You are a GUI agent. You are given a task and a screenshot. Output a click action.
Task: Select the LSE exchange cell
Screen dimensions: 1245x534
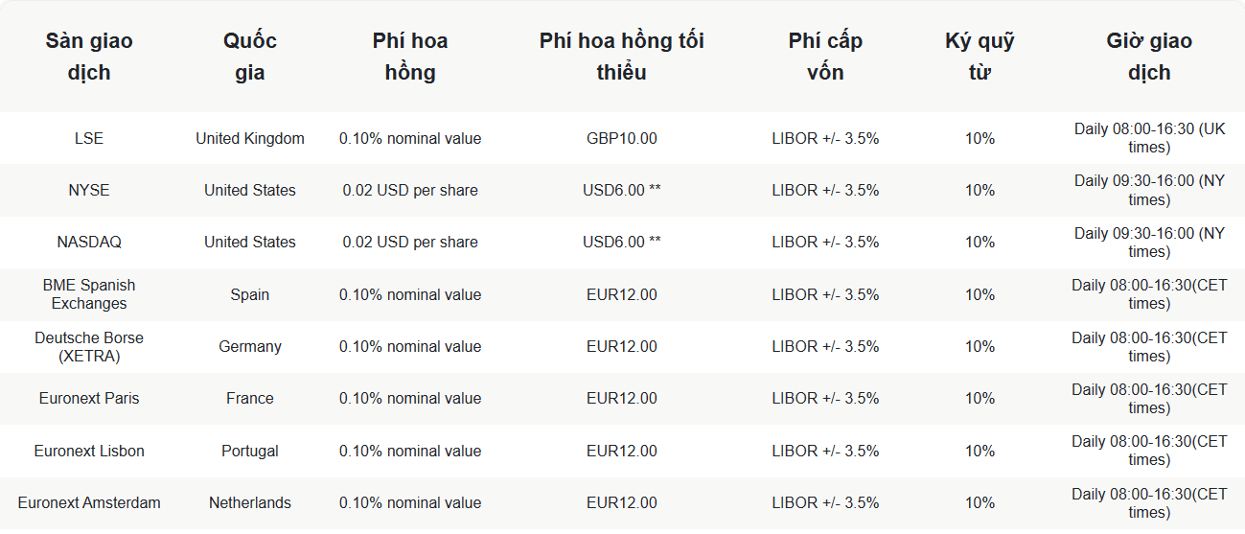[x=89, y=138]
